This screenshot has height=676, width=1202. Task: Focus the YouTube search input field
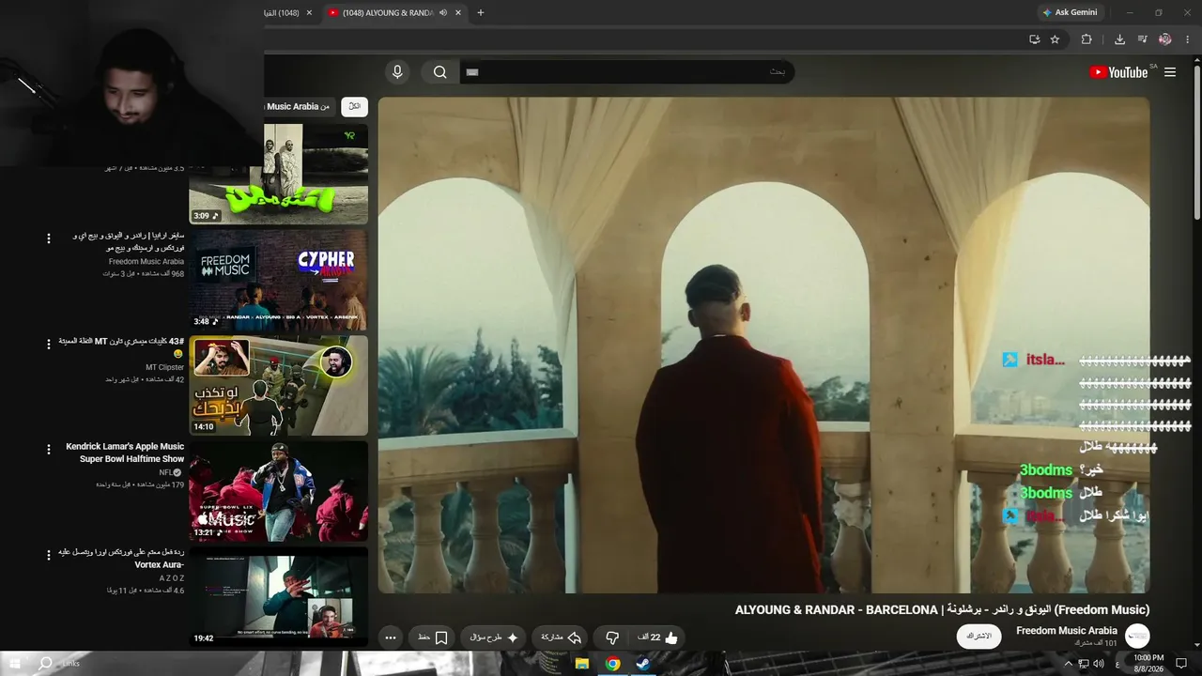(626, 72)
